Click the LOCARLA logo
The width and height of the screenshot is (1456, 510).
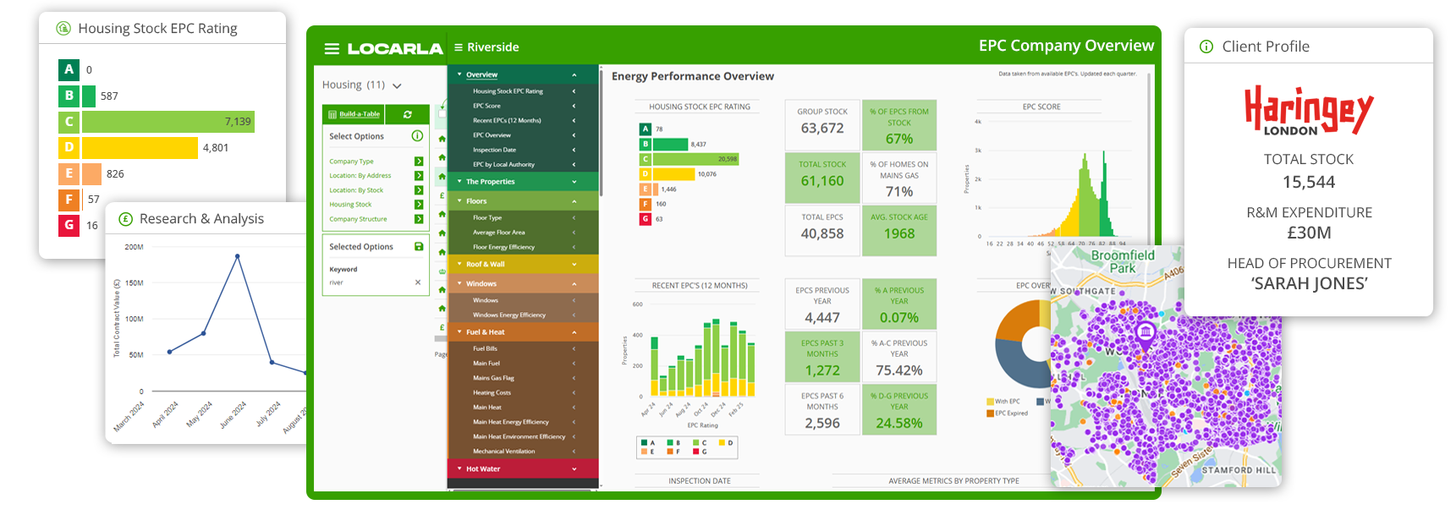pos(395,48)
